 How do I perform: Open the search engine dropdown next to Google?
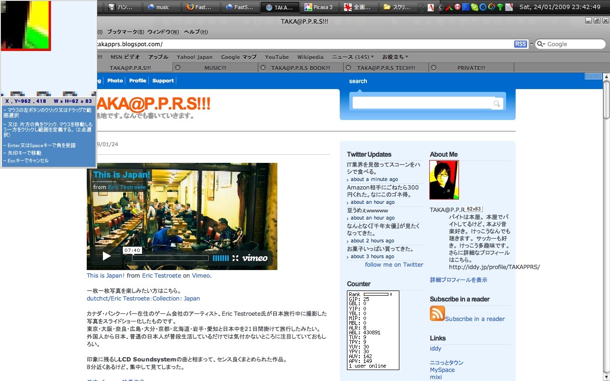point(541,44)
